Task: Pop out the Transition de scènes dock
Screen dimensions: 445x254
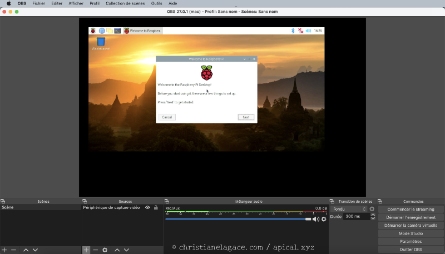Action: (332, 201)
